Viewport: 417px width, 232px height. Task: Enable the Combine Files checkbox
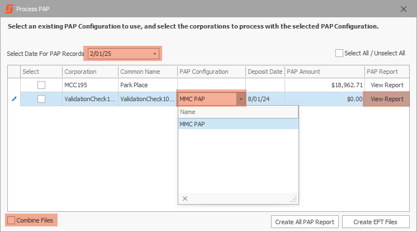point(11,220)
